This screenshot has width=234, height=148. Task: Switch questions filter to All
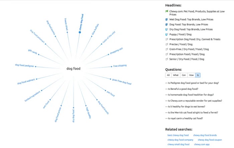click(x=168, y=75)
